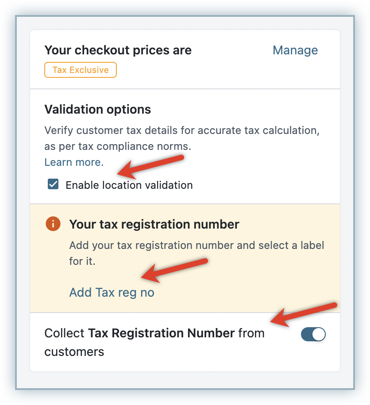370x405 pixels.
Task: Click the Enable location validation label text
Action: pyautogui.click(x=129, y=185)
